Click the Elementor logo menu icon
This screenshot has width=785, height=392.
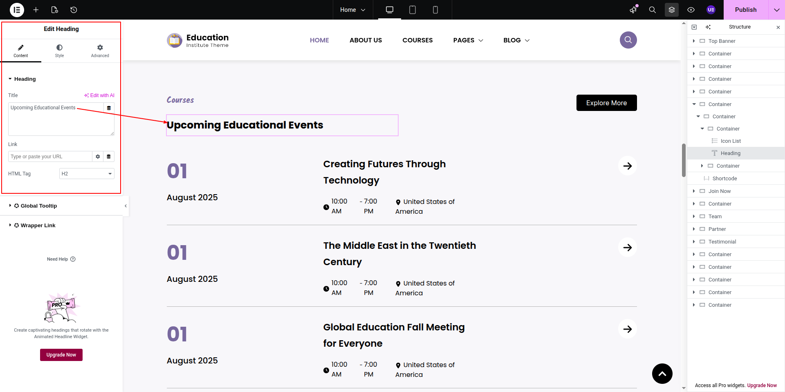click(17, 10)
